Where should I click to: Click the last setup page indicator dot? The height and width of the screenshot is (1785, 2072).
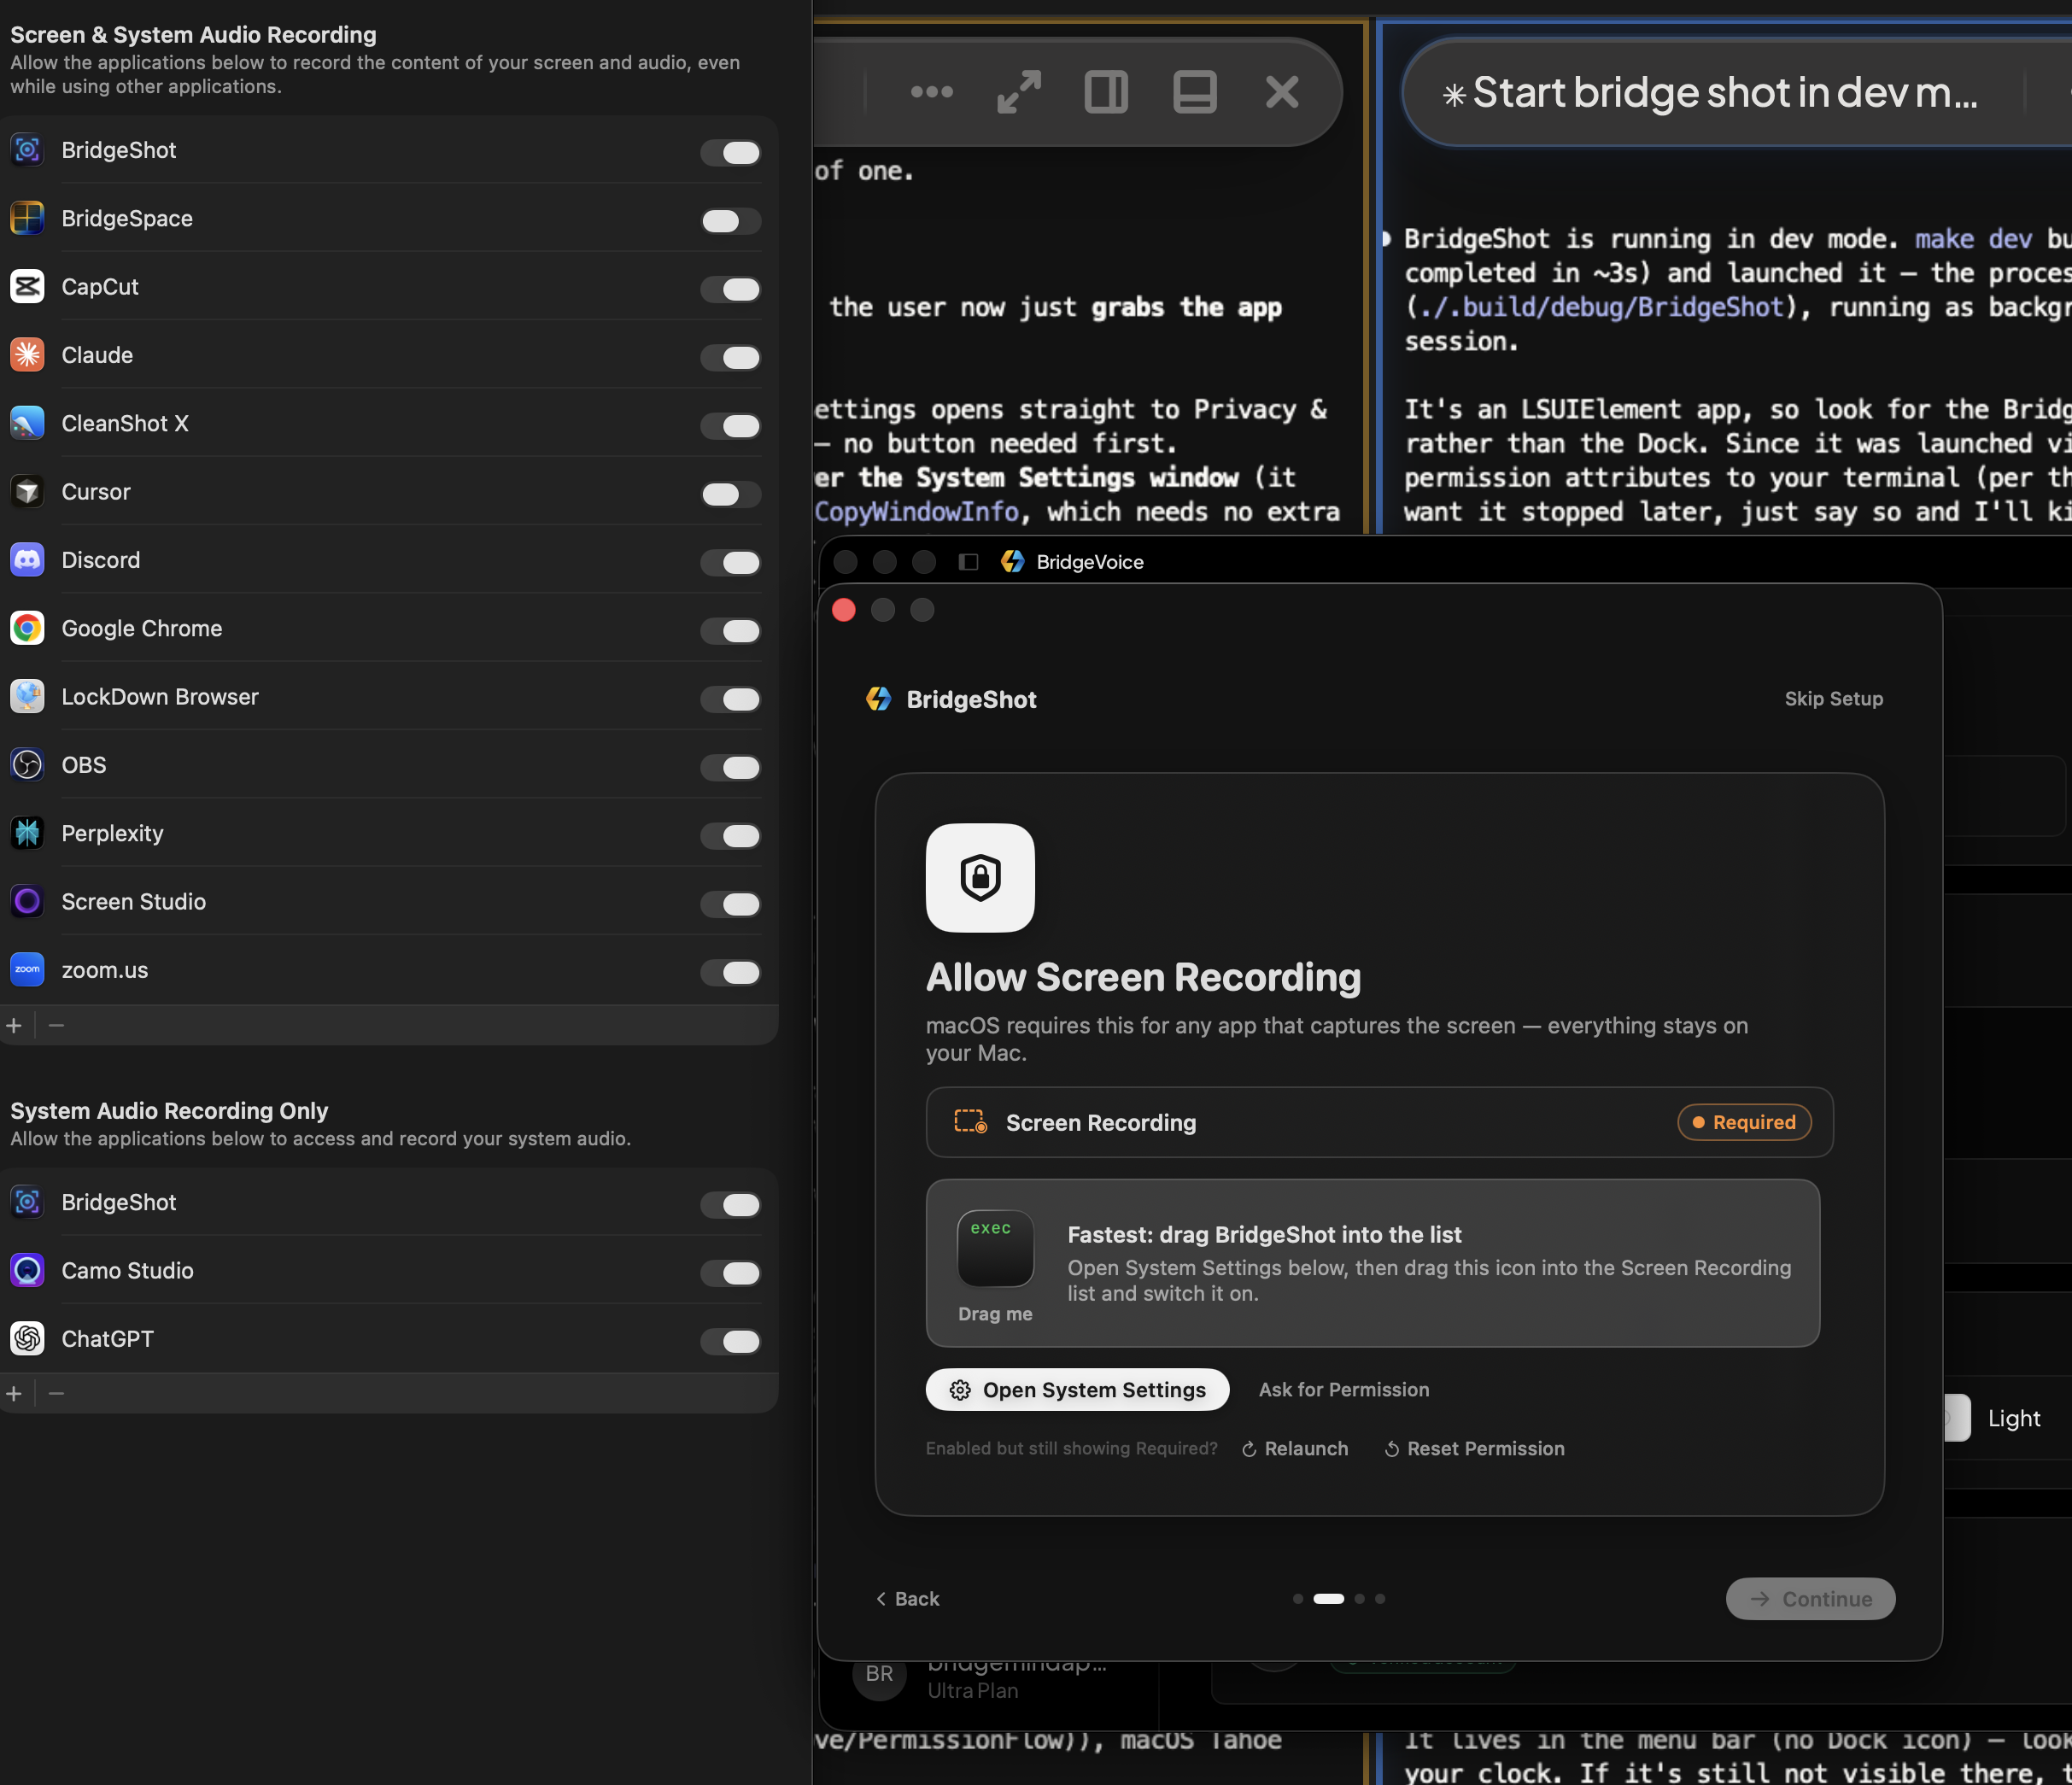[1380, 1599]
